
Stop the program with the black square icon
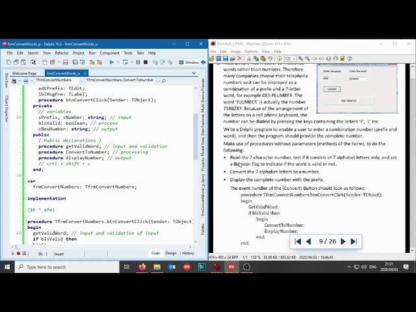(146, 62)
